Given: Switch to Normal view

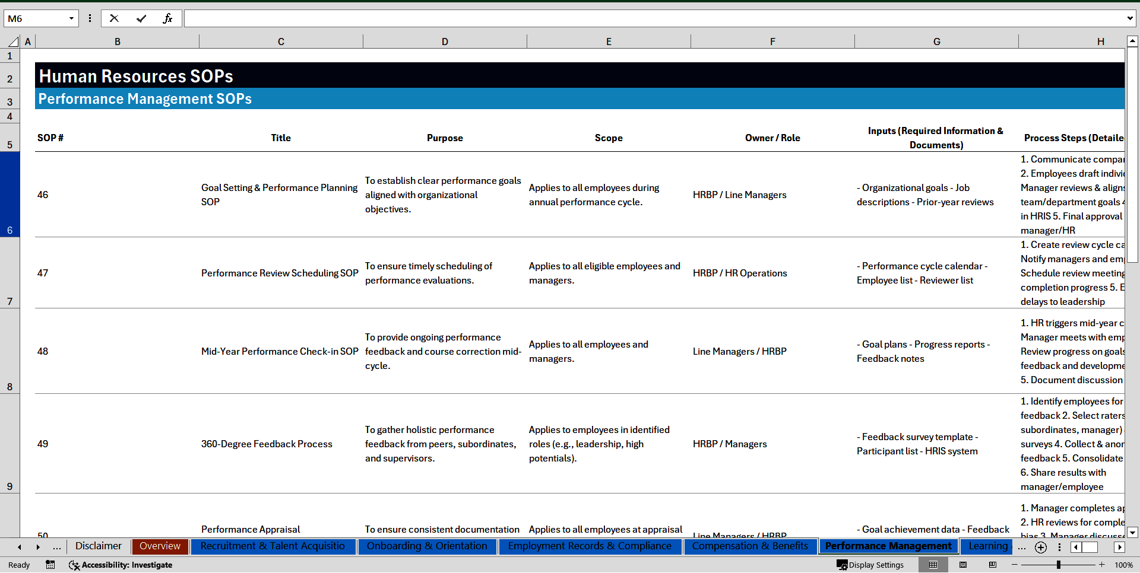Looking at the screenshot, I should (933, 565).
